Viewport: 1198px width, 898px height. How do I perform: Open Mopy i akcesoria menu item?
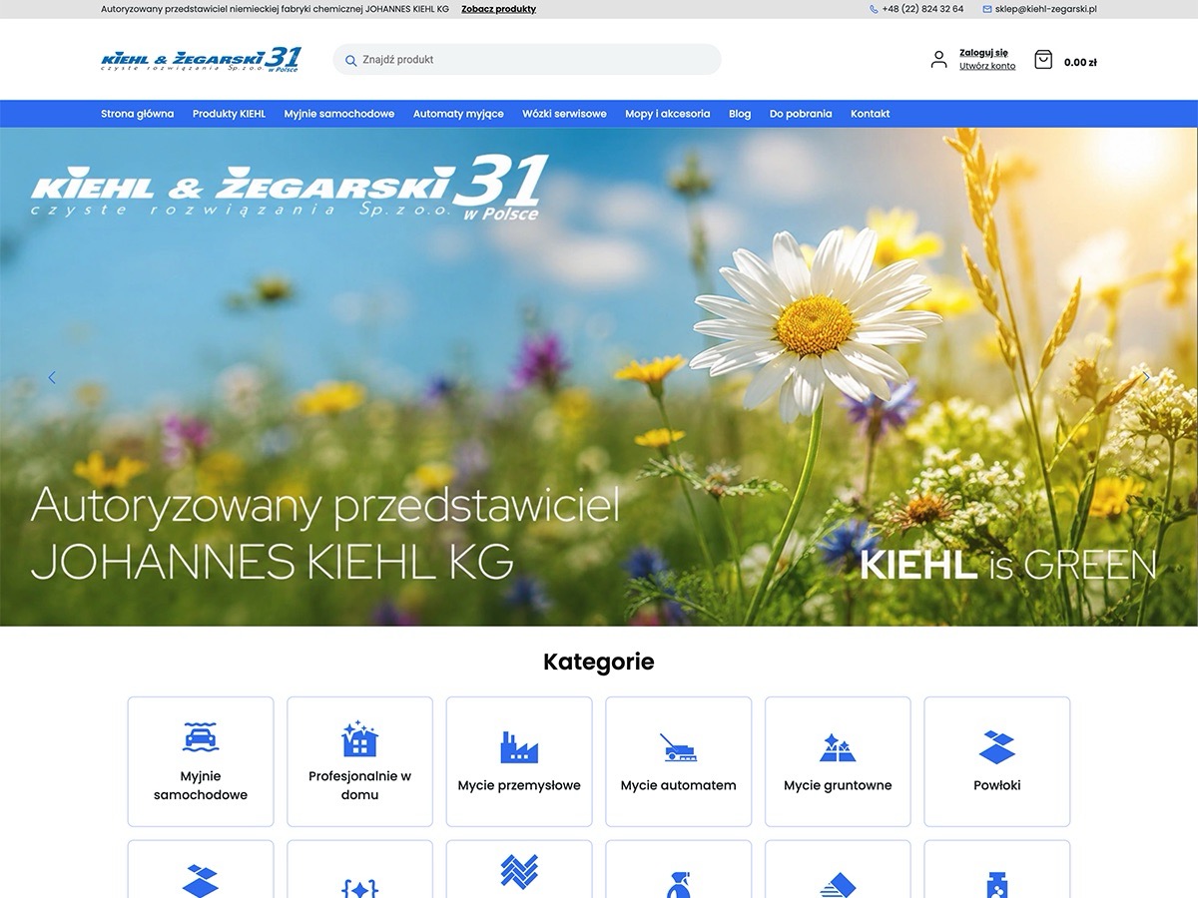[668, 114]
